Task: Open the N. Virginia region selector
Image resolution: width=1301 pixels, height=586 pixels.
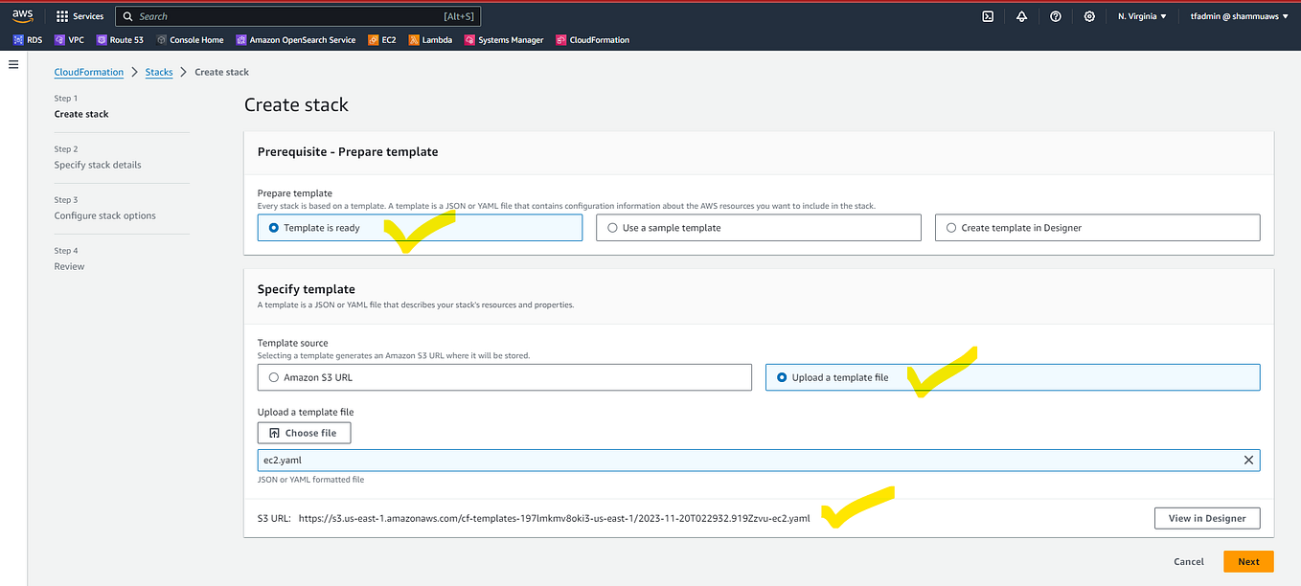Action: (1142, 16)
